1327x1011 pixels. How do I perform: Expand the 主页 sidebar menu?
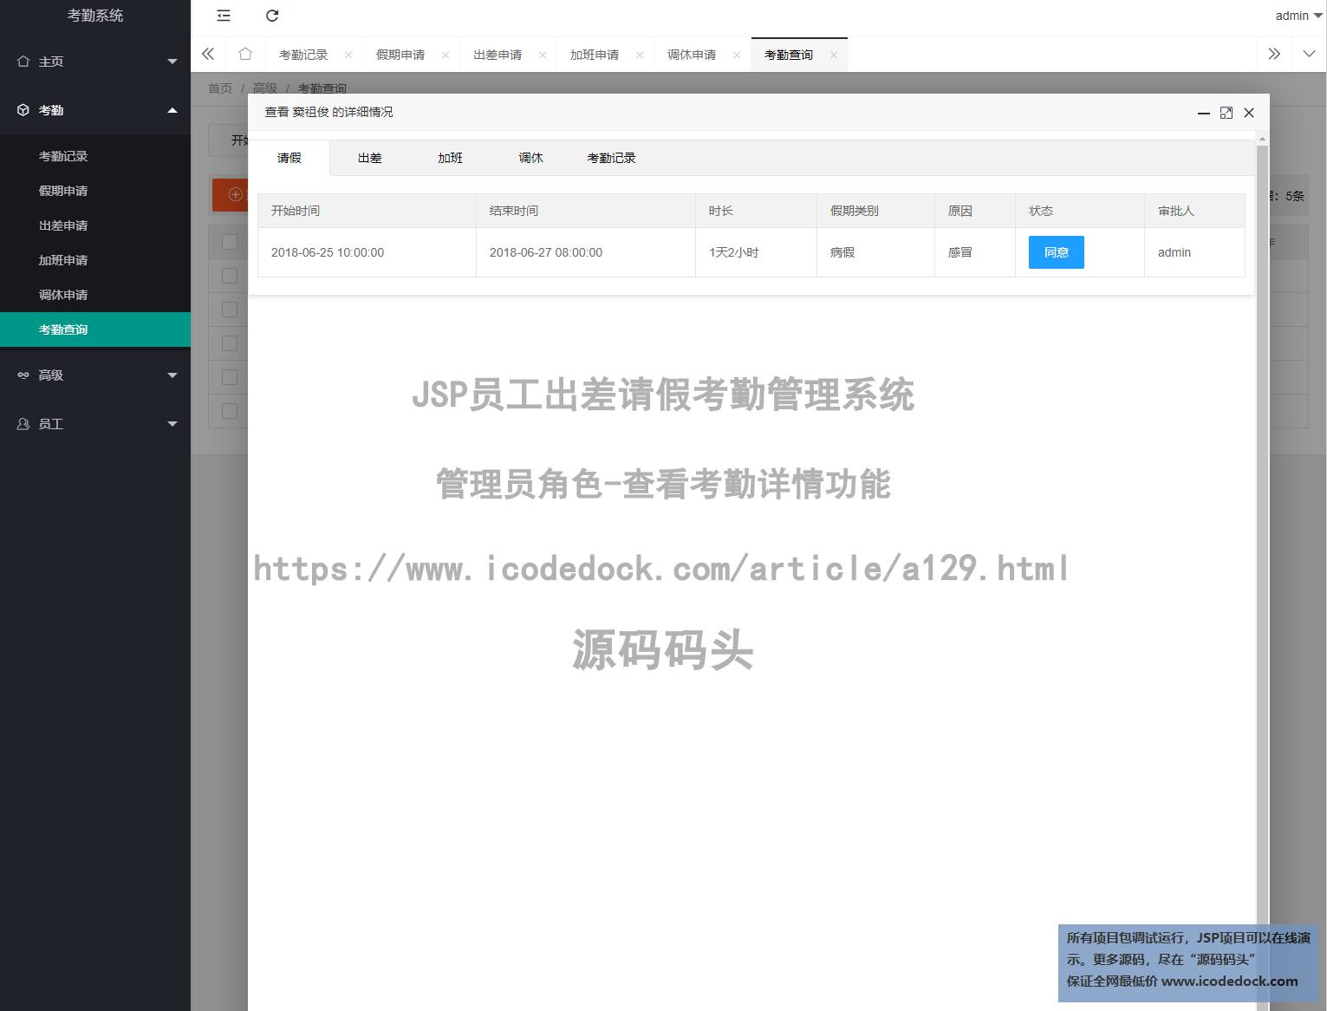coord(95,62)
